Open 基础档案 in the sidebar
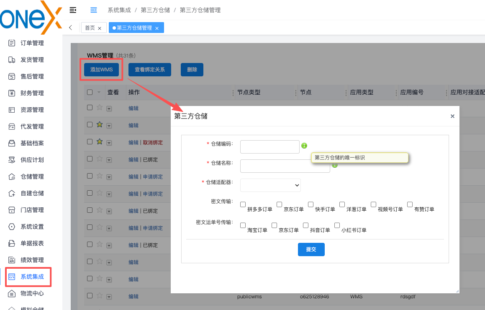This screenshot has height=310, width=485. pos(26,143)
